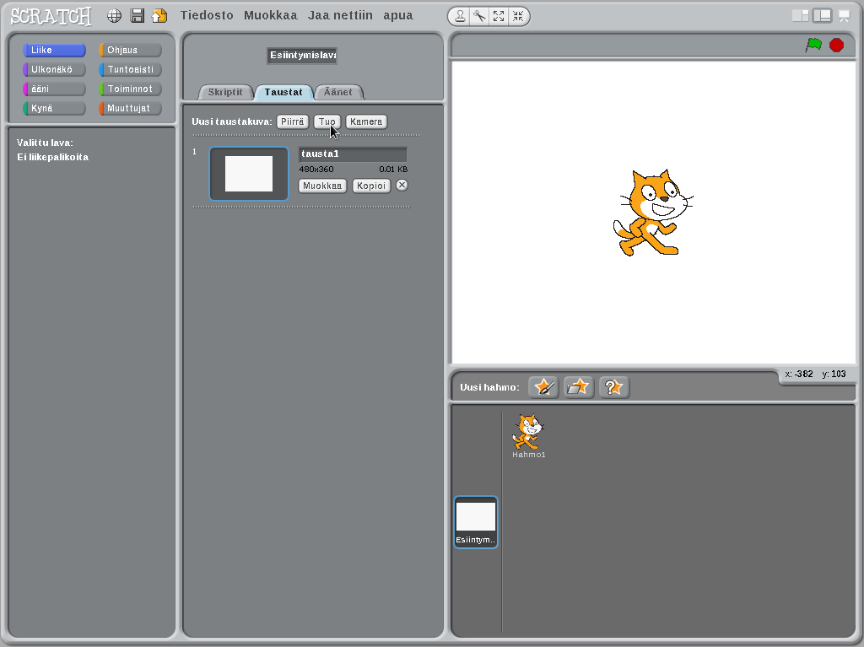
Task: Select the Toiminnot block category
Action: [x=130, y=89]
